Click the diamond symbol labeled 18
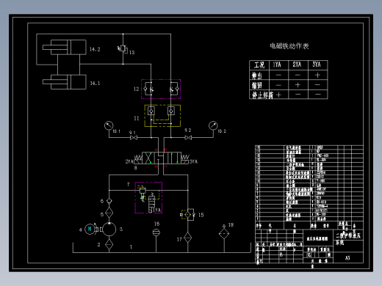The image size is (382, 286). coord(224,233)
